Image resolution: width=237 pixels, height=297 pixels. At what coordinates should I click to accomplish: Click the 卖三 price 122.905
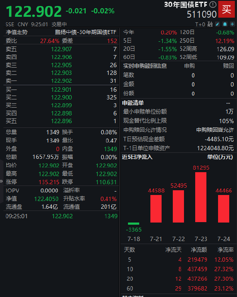[62, 65]
